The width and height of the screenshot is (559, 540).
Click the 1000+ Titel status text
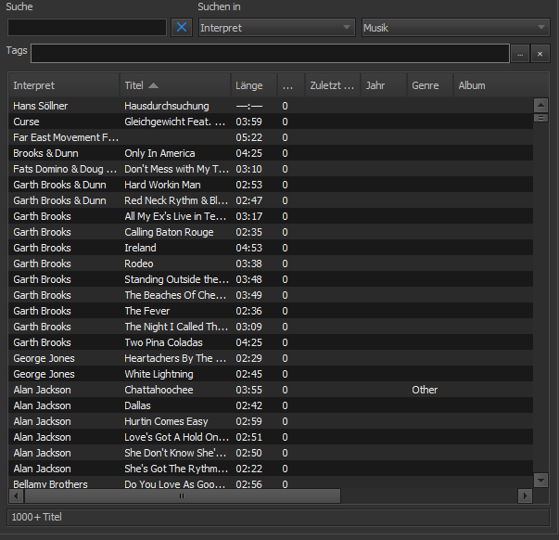[37, 517]
